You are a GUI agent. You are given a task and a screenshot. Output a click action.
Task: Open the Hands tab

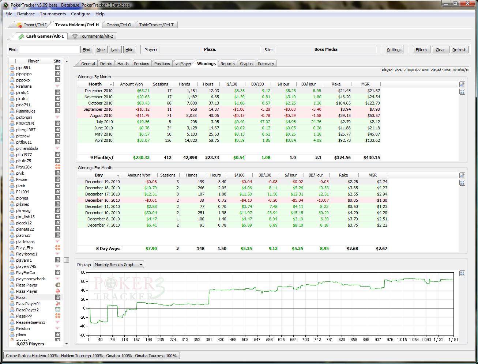(x=123, y=64)
